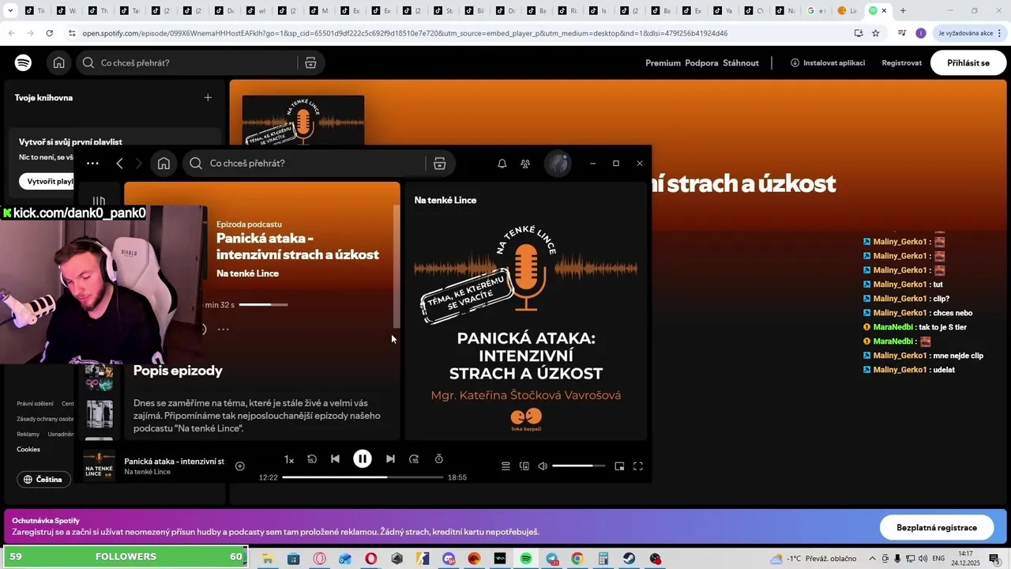Click the now-playing episode title in player bar
This screenshot has width=1011, height=569.
(174, 461)
